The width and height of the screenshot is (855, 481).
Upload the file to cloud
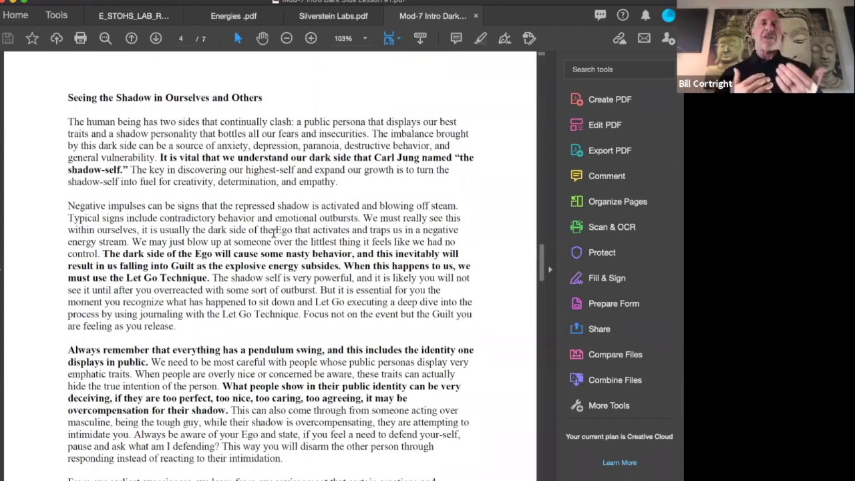[56, 39]
